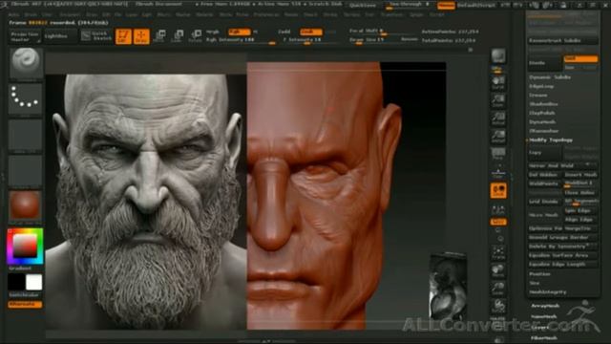Expand the ArrayMesh subpalette

click(545, 306)
